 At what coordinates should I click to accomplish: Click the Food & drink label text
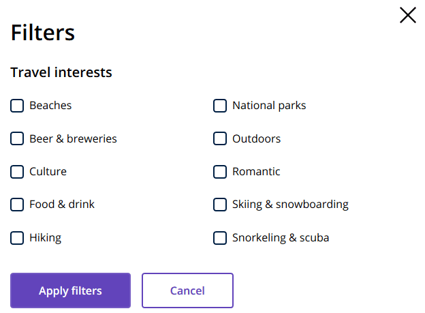click(62, 205)
